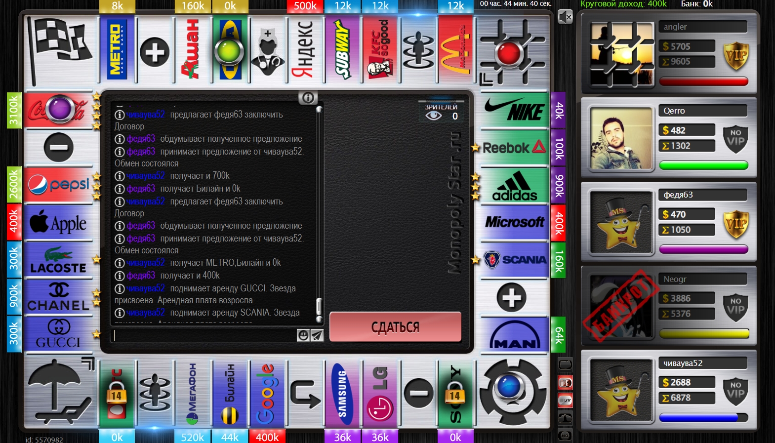Viewport: 775px width, 443px height.
Task: Click the Samsung property tile
Action: click(x=342, y=394)
